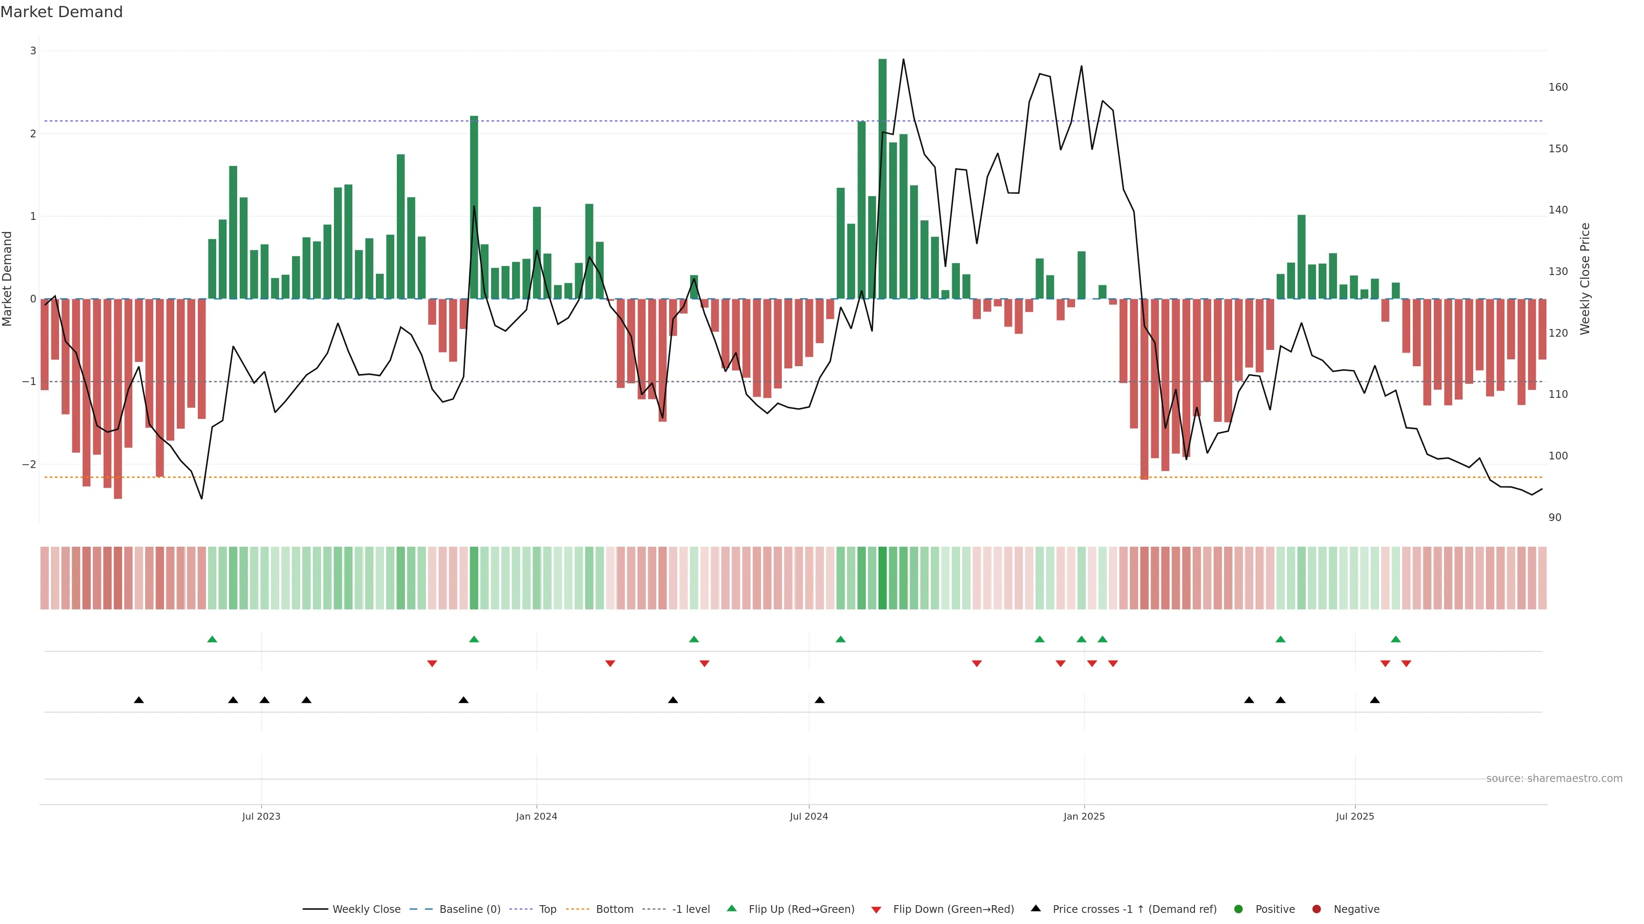Viewport: 1644px width, 924px height.
Task: Click the Weekly Close Price axis title
Action: (x=1585, y=278)
